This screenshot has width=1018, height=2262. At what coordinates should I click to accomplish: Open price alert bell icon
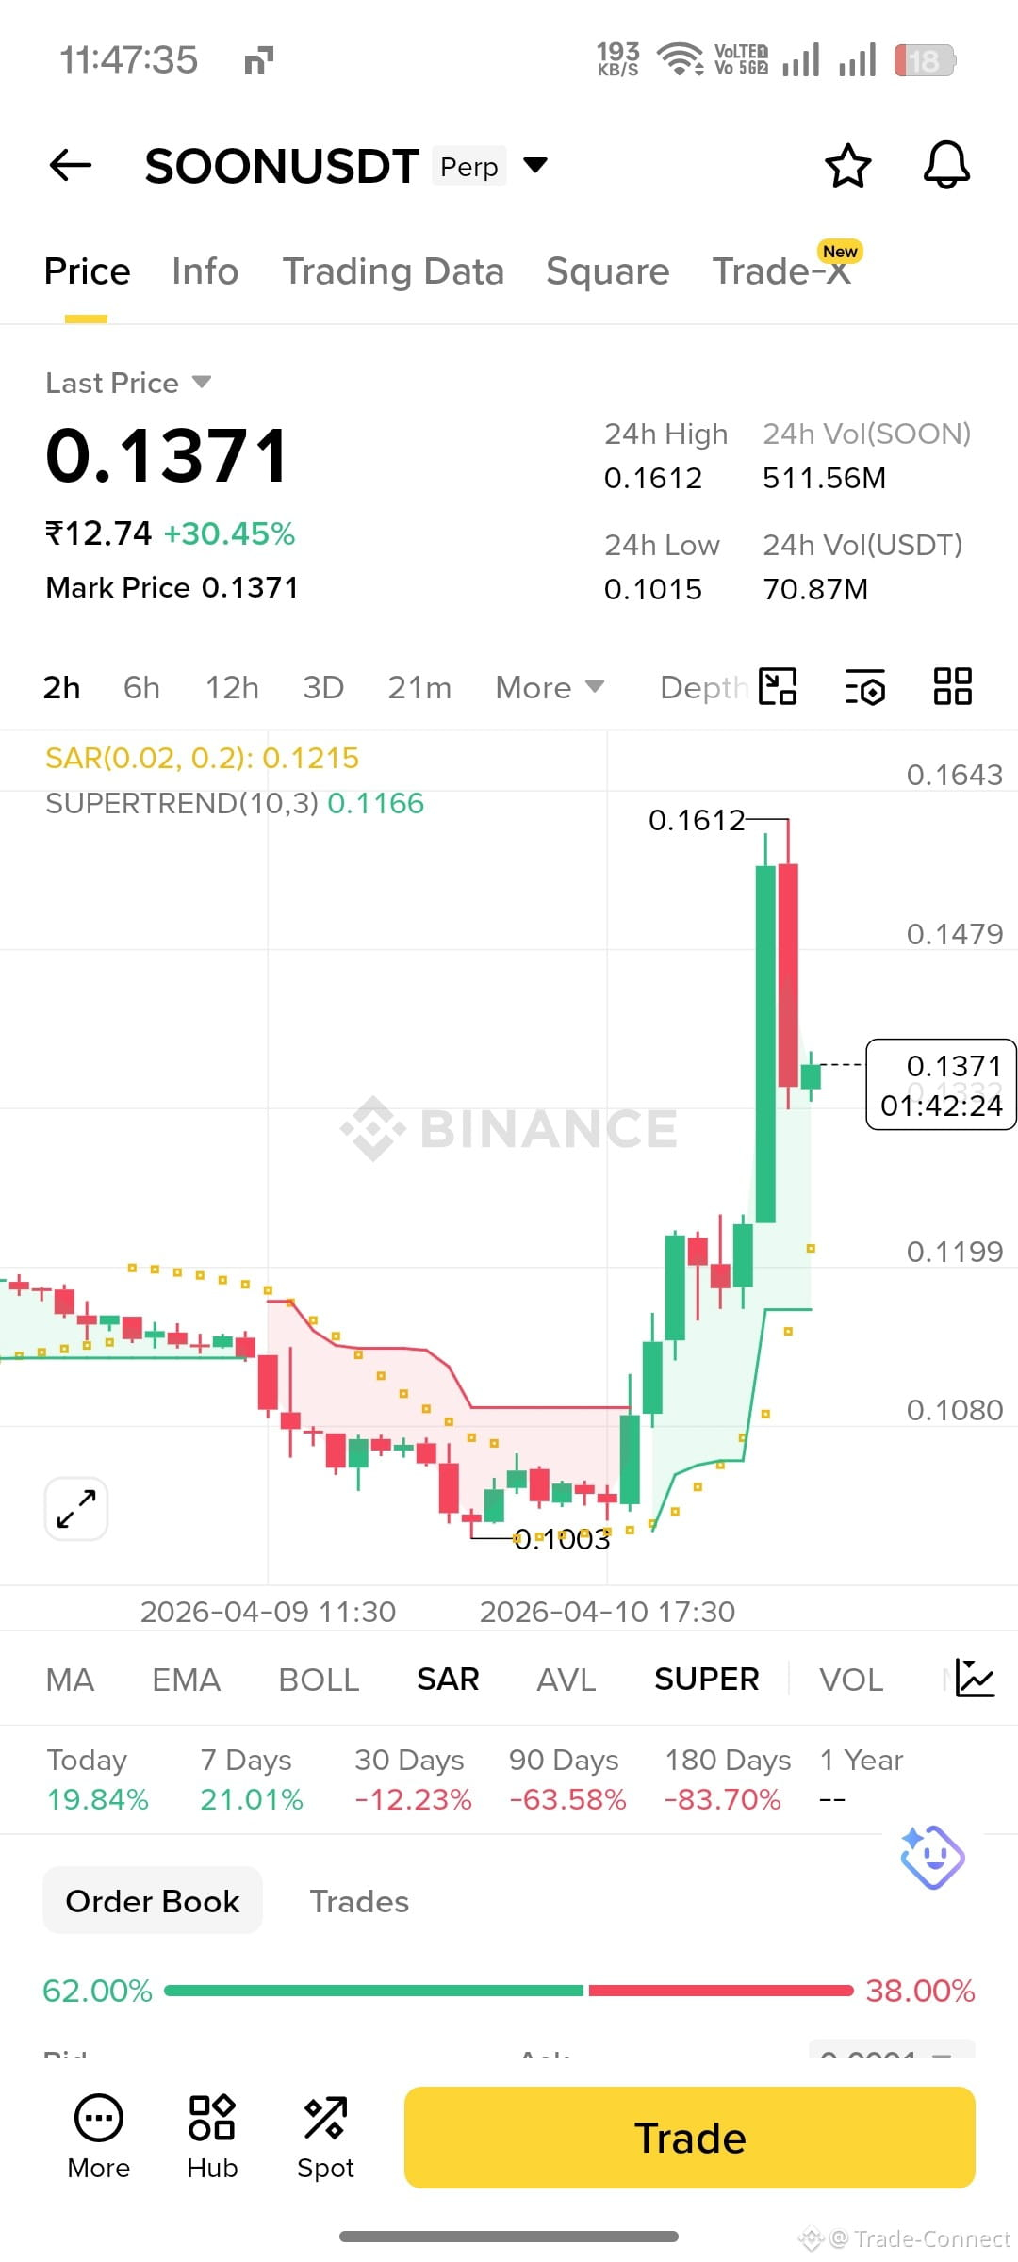pyautogui.click(x=946, y=166)
